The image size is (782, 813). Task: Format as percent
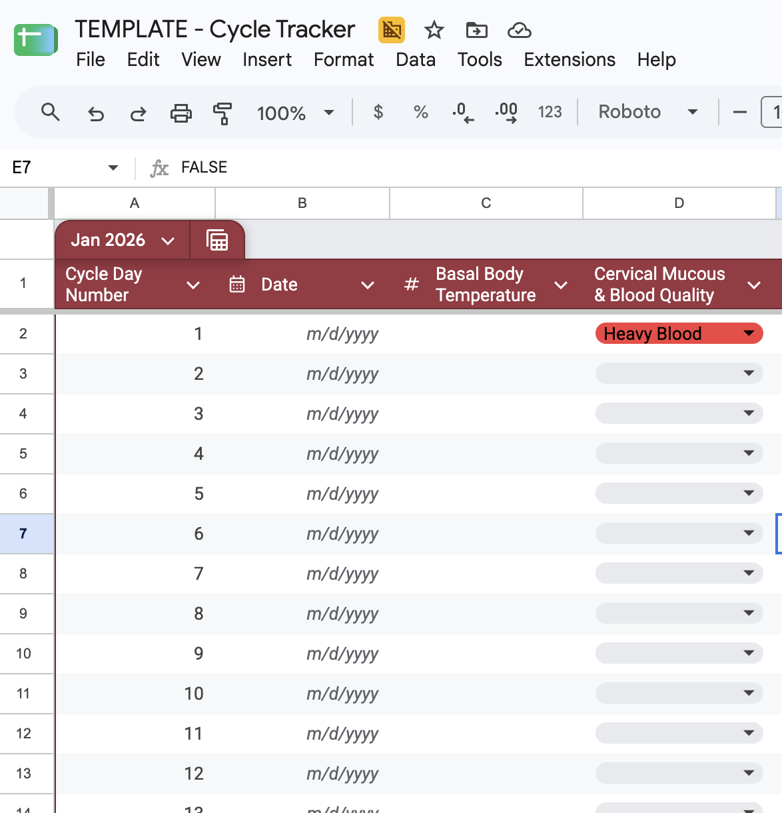click(421, 112)
